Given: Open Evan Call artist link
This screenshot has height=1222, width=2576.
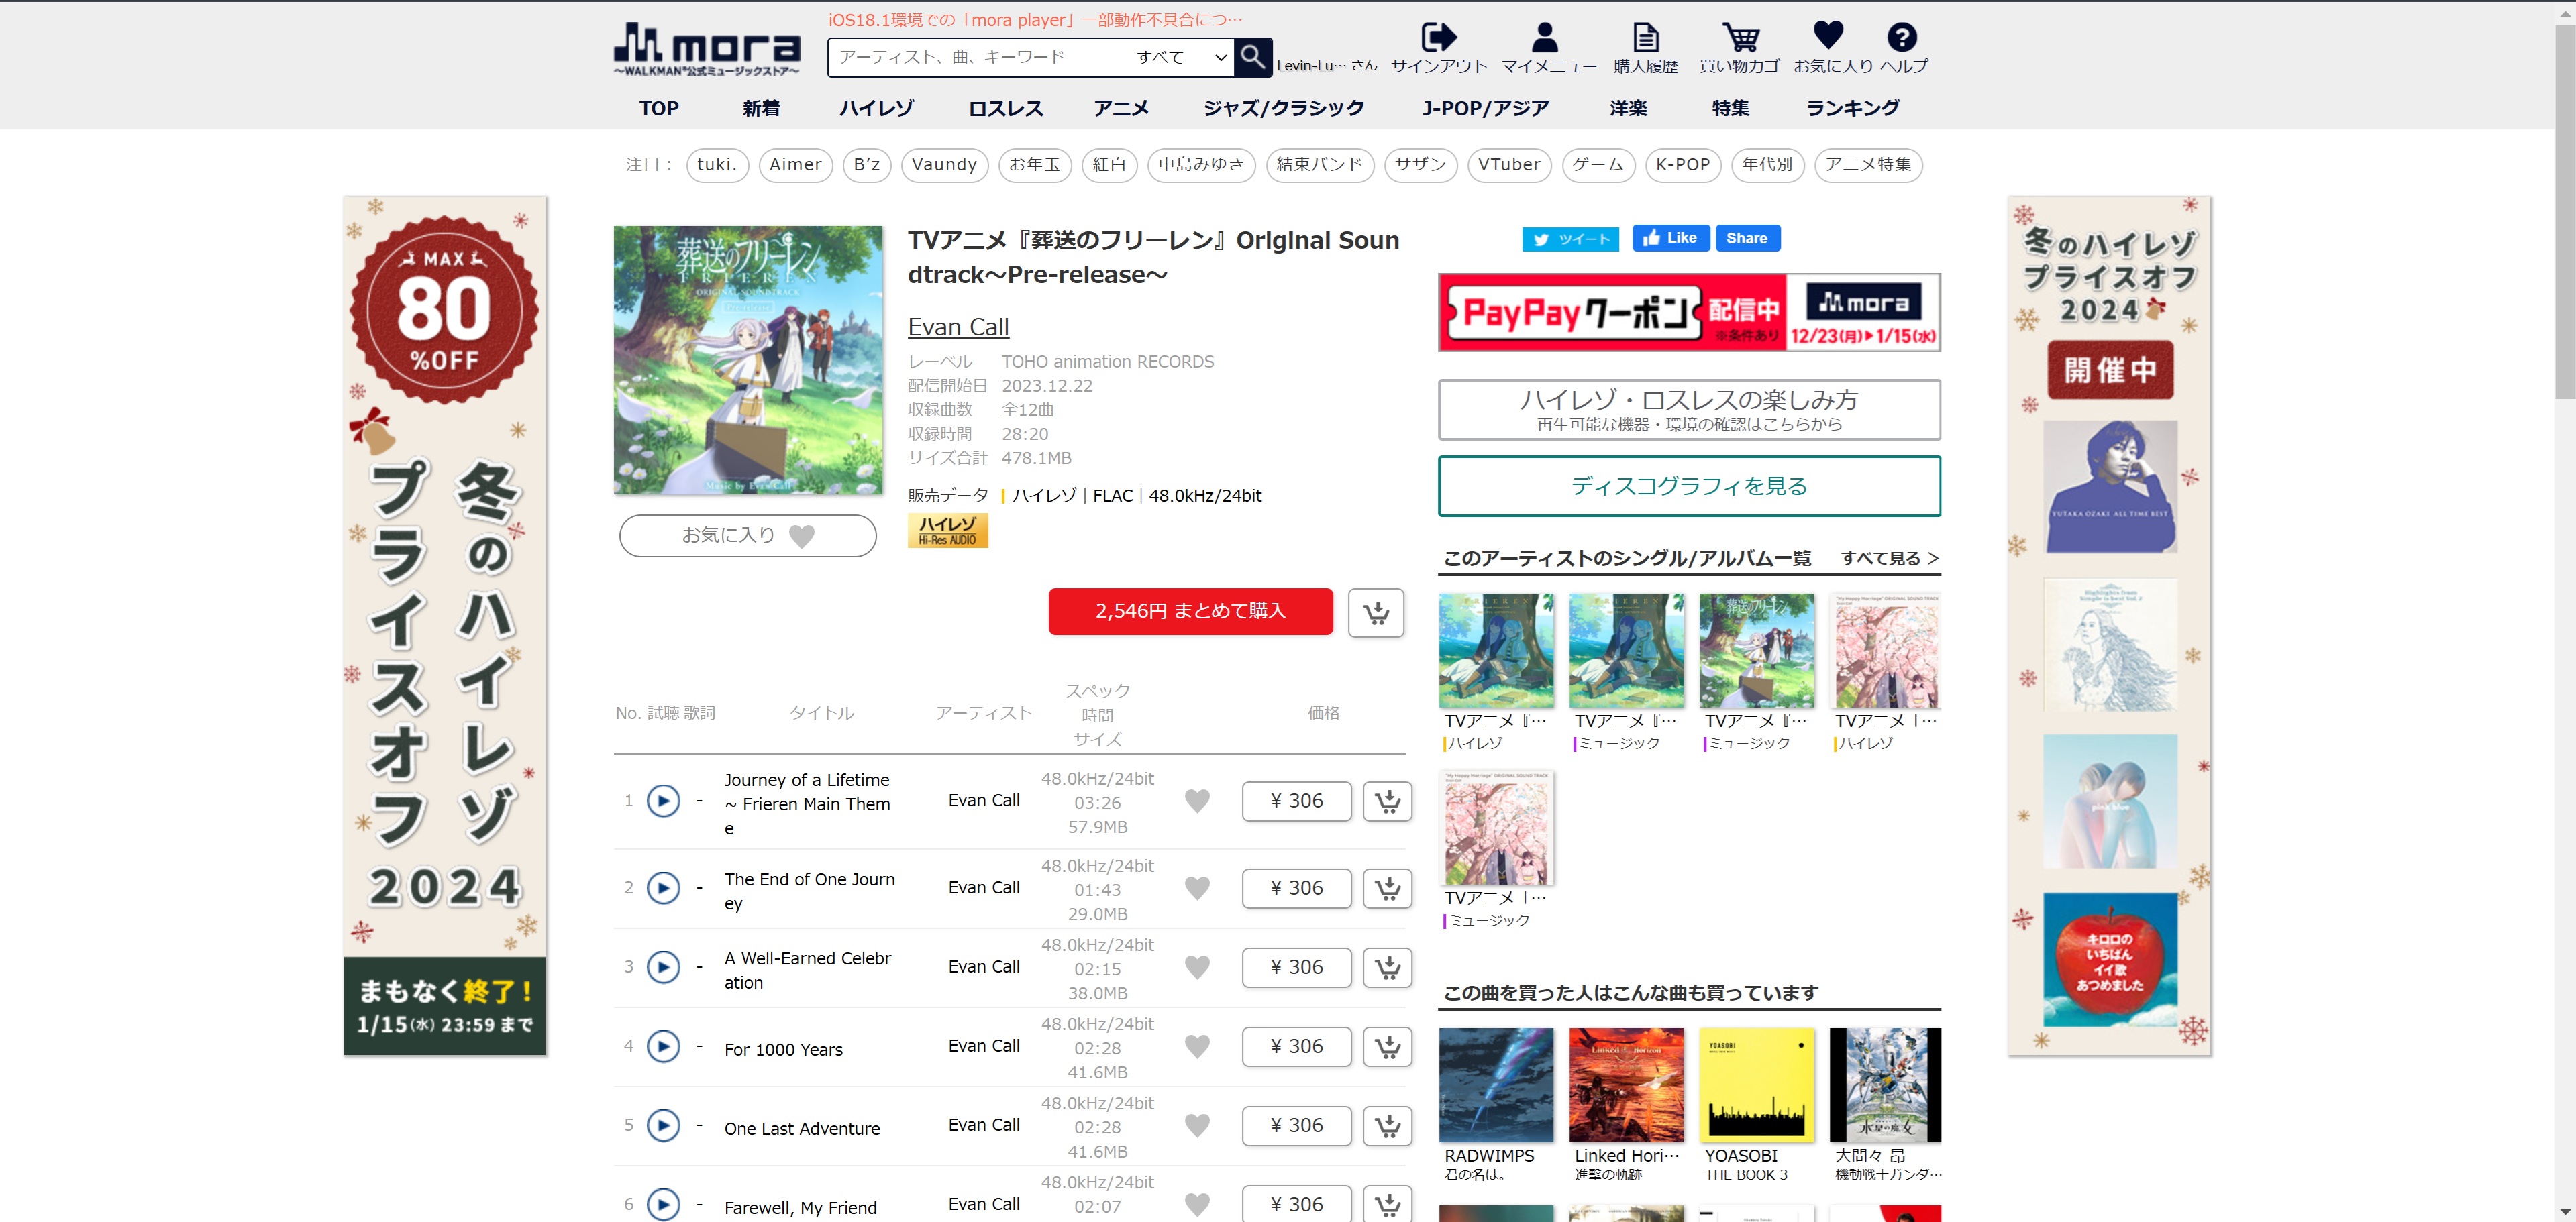Looking at the screenshot, I should coord(958,327).
